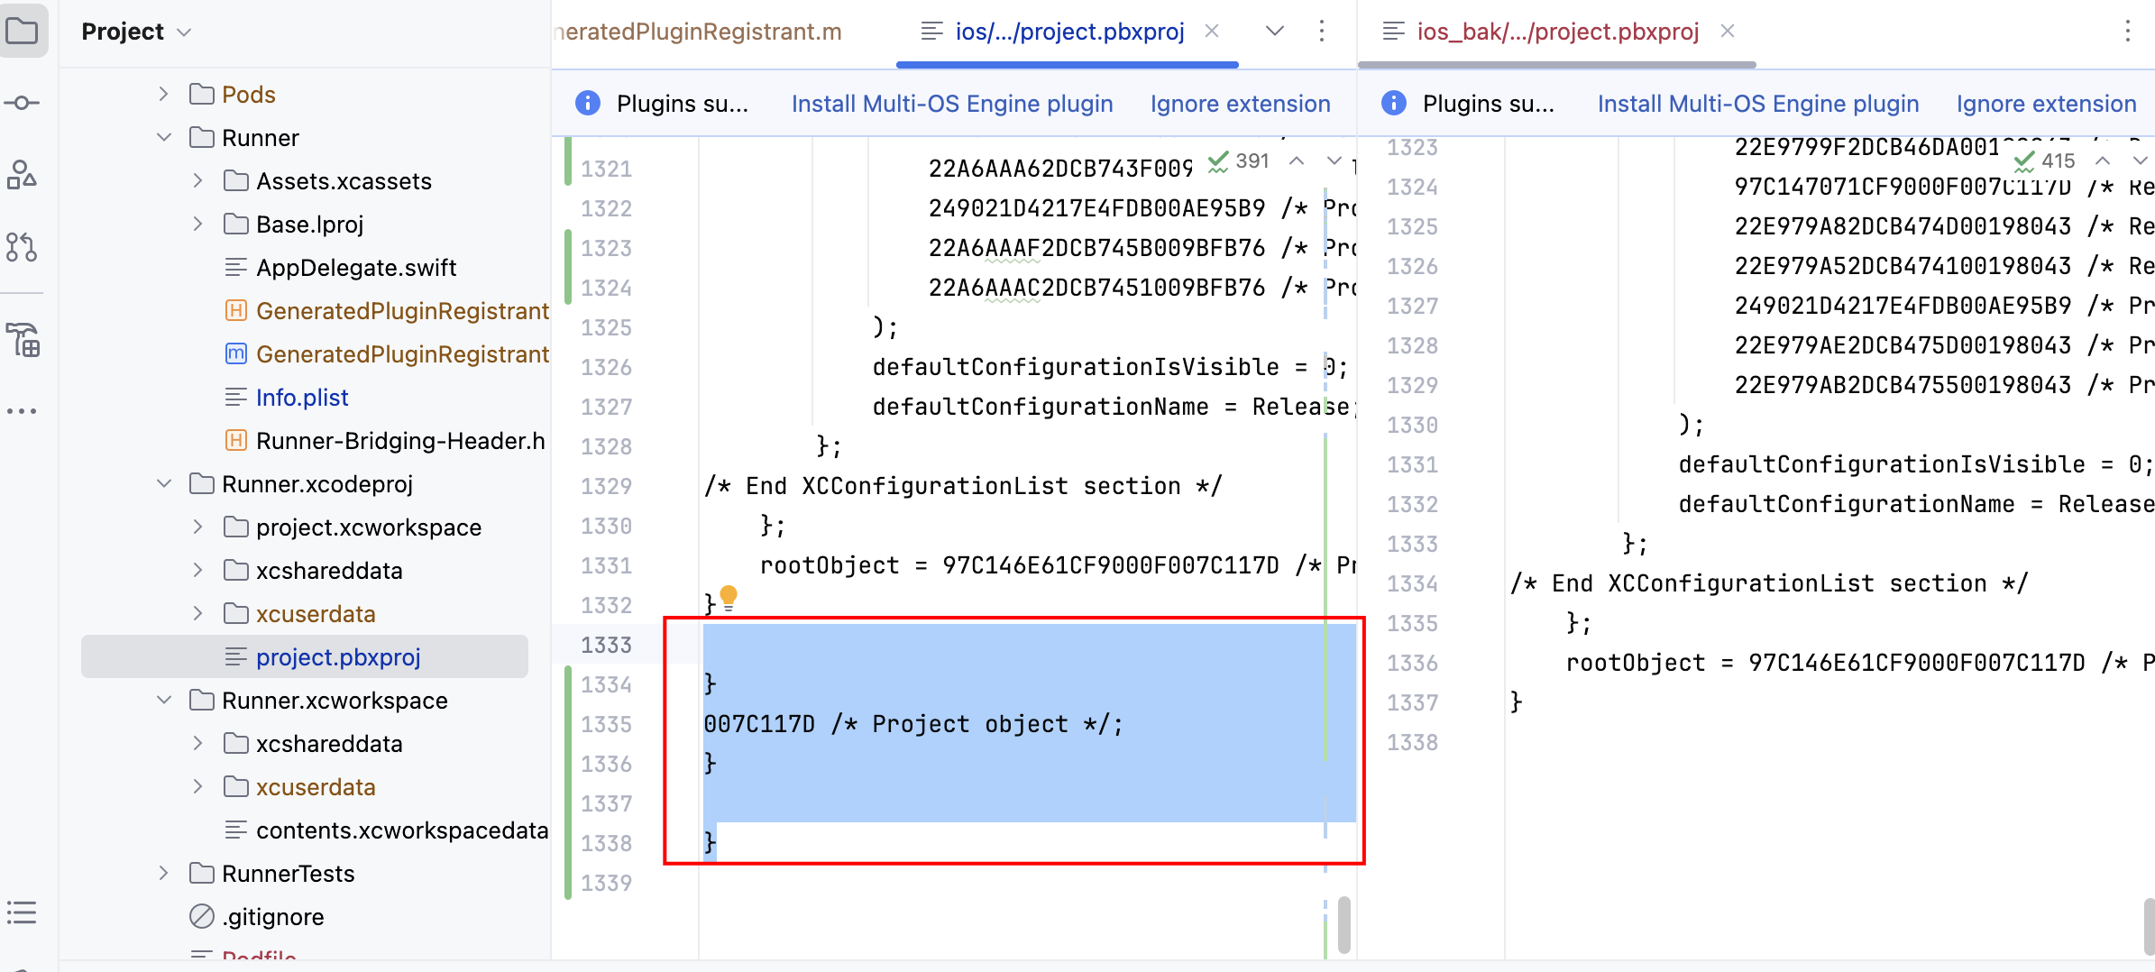Close the ios_bak project.pbxproj tab
The image size is (2155, 972).
click(x=1728, y=32)
